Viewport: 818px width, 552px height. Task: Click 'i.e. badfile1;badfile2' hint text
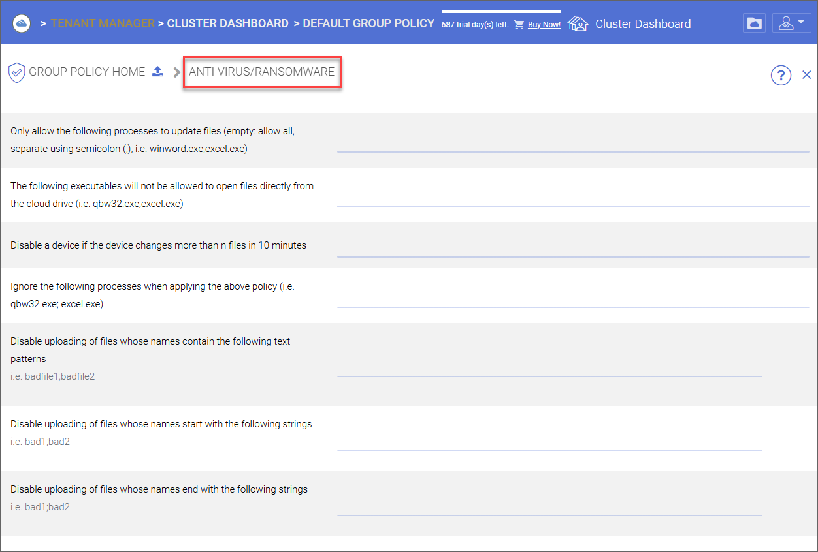click(x=52, y=376)
